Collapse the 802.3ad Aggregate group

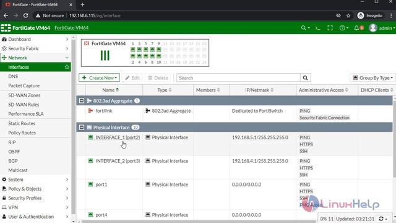click(x=82, y=101)
